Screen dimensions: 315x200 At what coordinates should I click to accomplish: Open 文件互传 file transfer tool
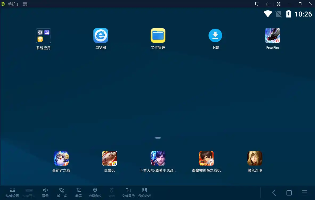(128, 192)
